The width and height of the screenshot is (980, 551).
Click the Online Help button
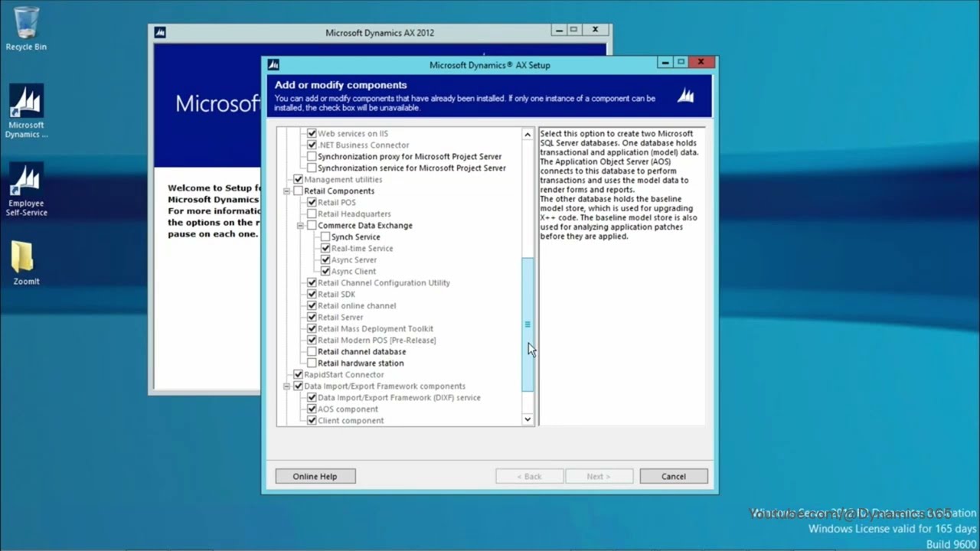[315, 476]
